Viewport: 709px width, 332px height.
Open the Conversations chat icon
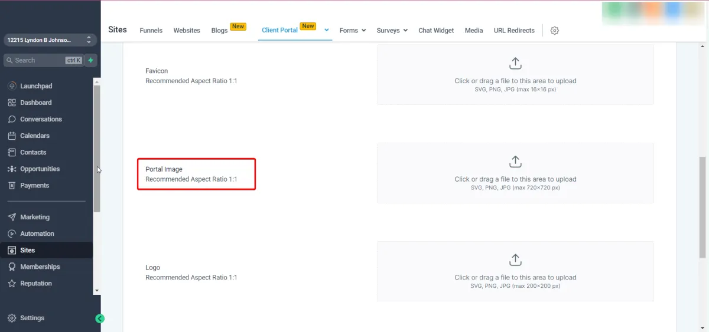tap(12, 119)
